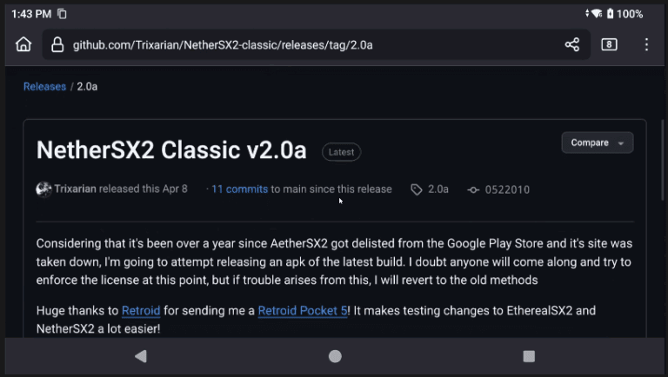This screenshot has height=377, width=668.
Task: Open the 11 commits link
Action: click(x=239, y=189)
